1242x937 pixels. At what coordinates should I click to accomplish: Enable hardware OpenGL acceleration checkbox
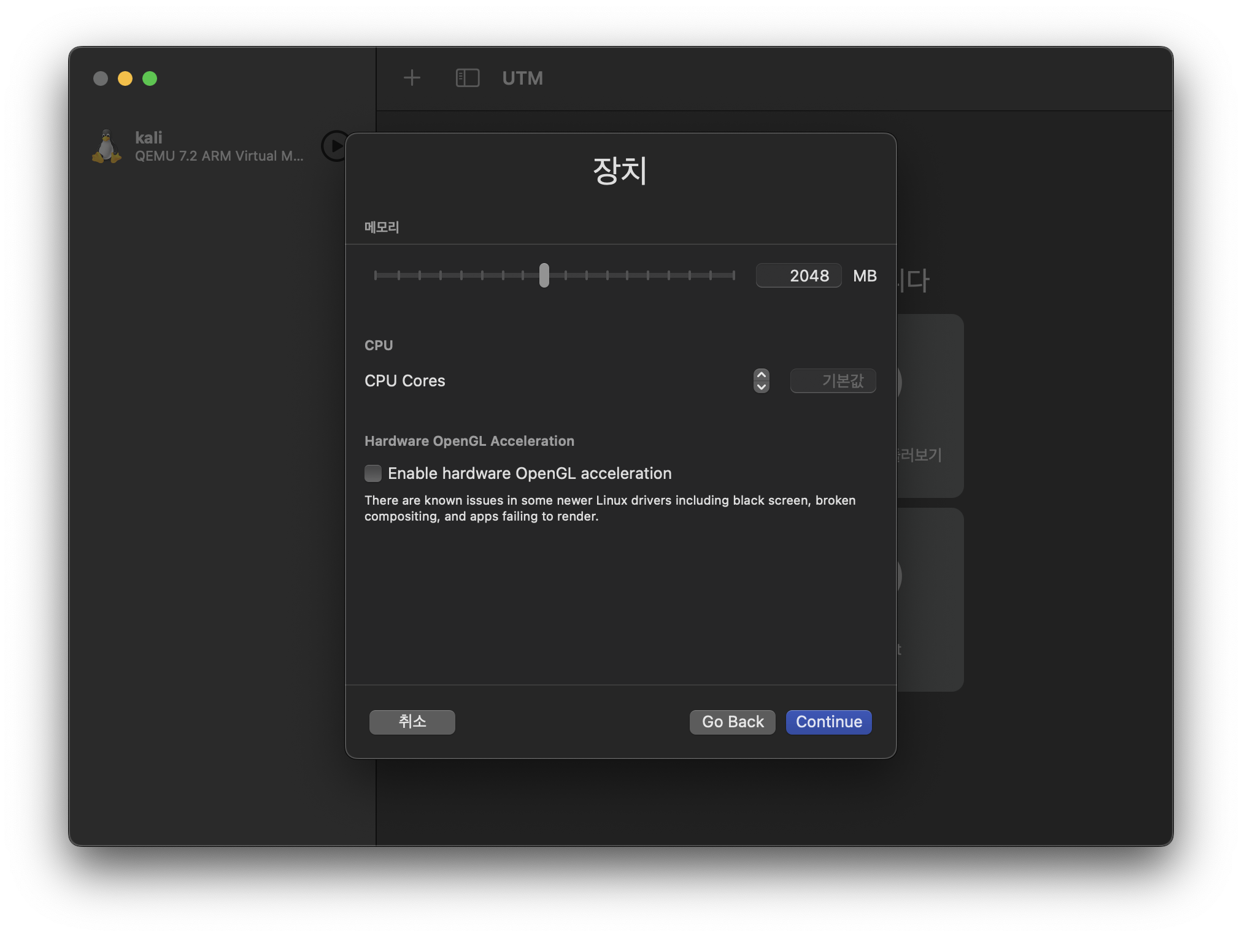373,473
